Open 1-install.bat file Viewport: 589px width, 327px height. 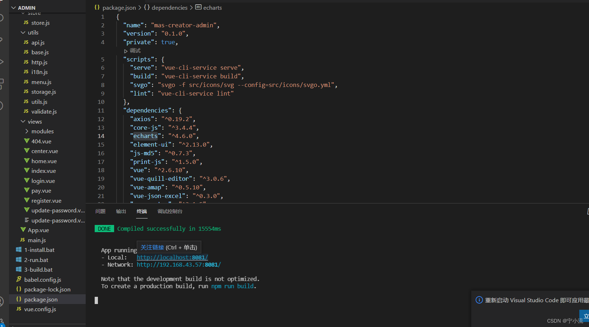coord(39,250)
